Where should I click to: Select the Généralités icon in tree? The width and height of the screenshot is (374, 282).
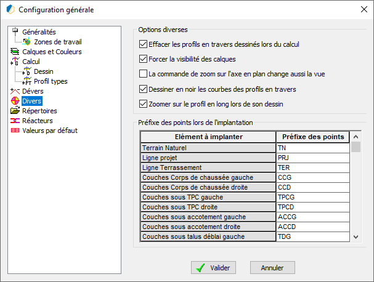pyautogui.click(x=15, y=31)
